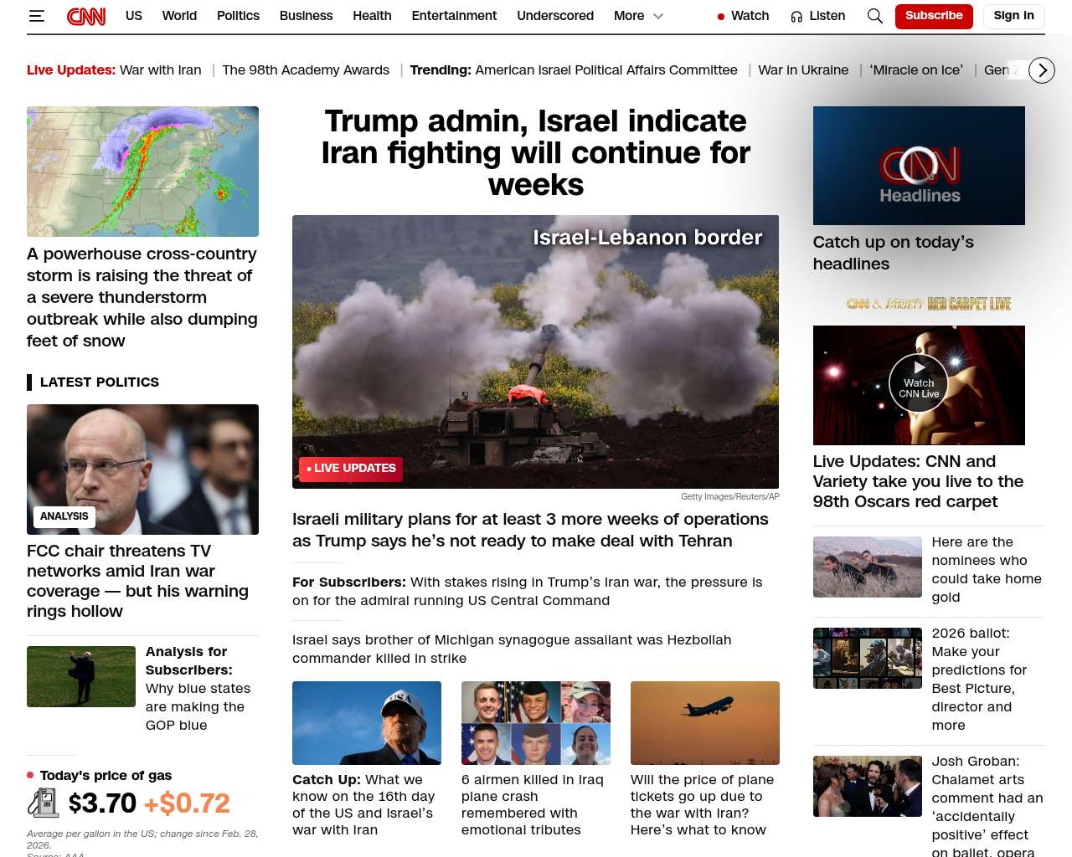This screenshot has width=1072, height=857.
Task: Click the Getty Images/Reuters/AP photo credit
Action: 730,496
